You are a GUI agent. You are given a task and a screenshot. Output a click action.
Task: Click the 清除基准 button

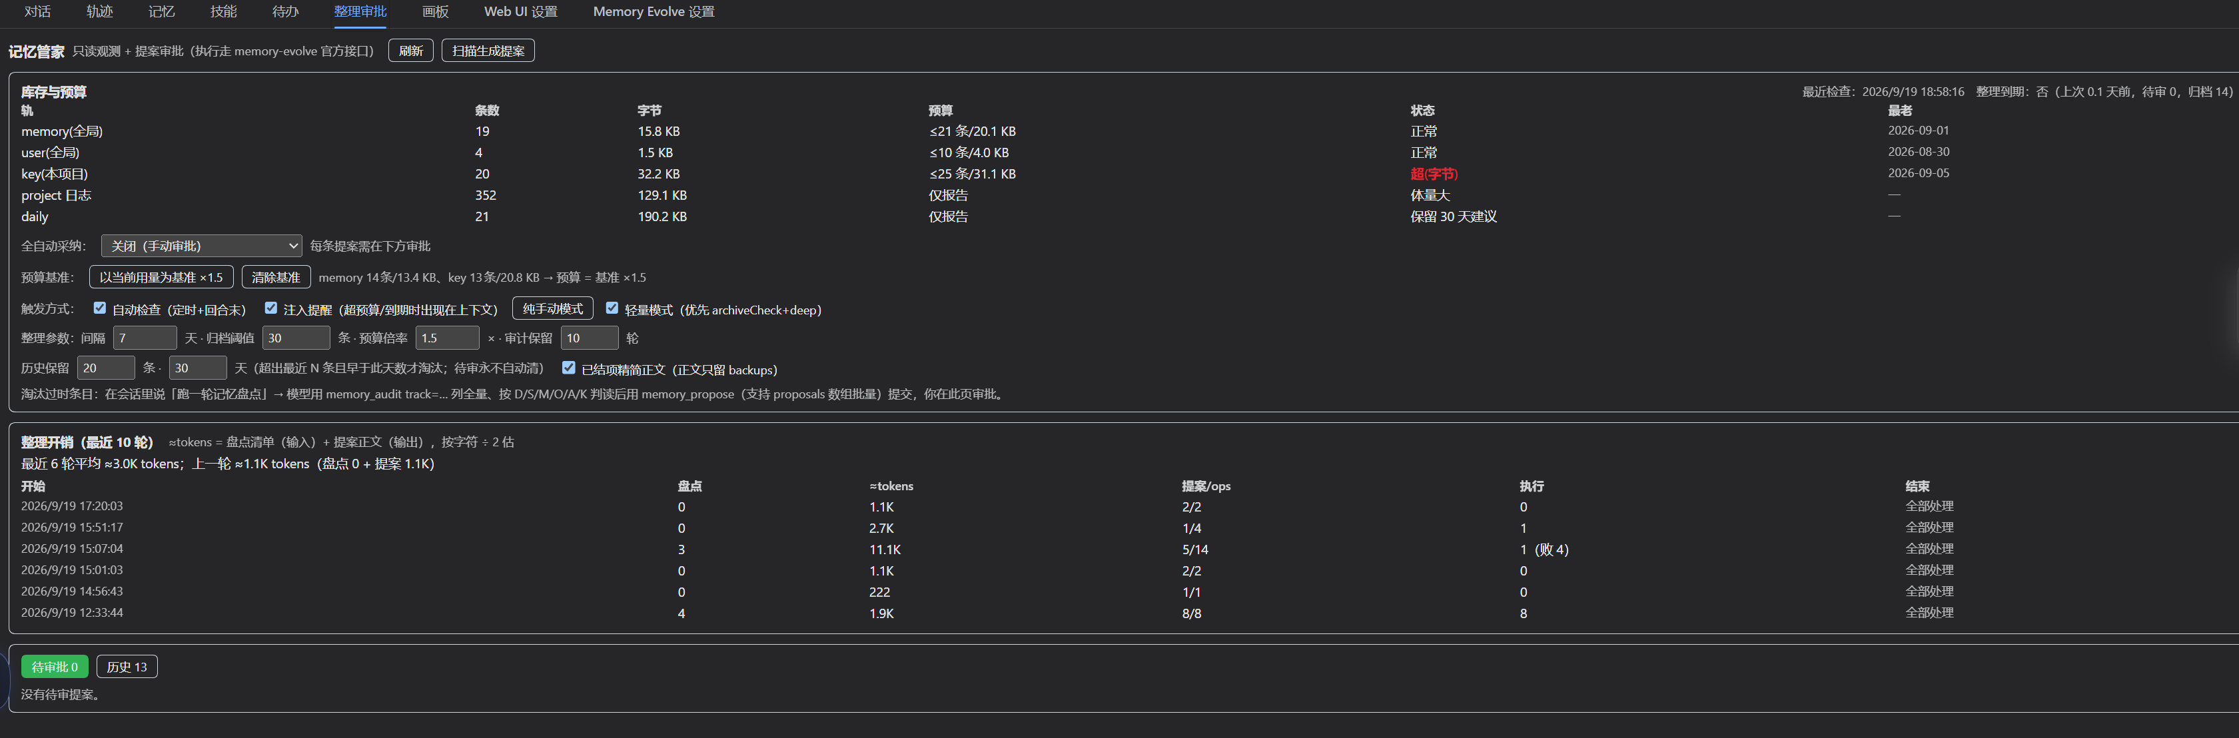click(276, 277)
